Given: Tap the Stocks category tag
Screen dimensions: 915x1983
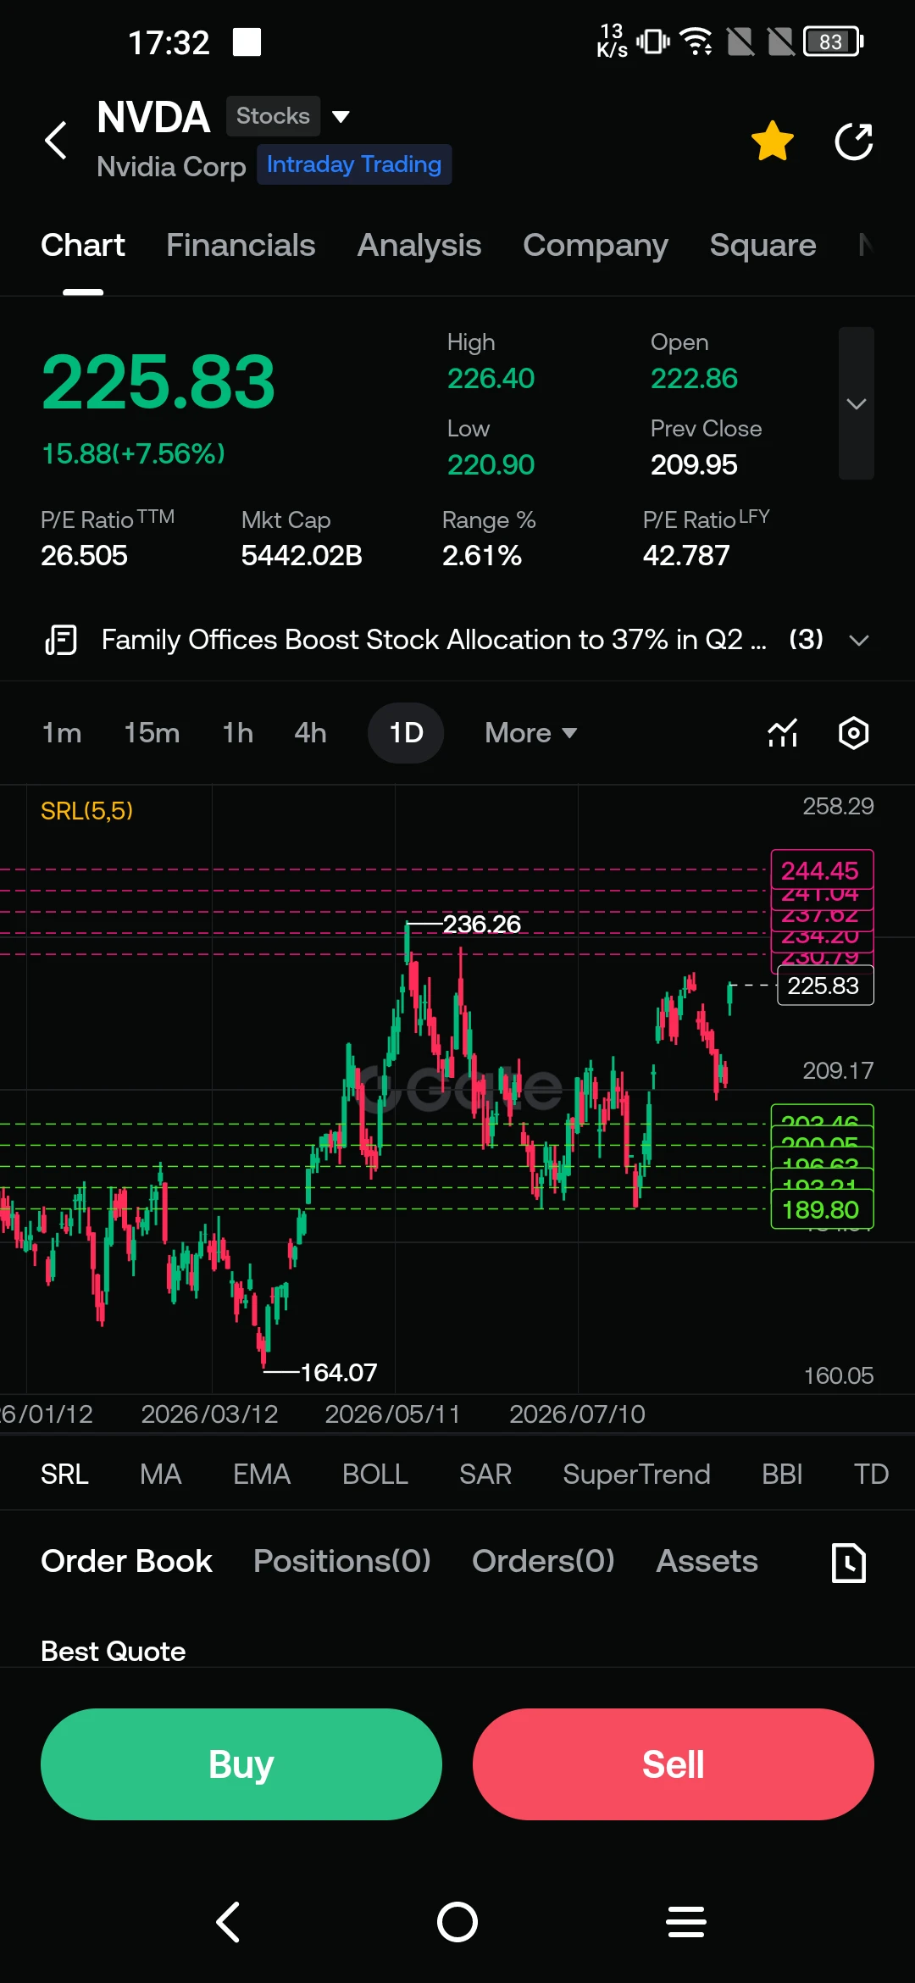Looking at the screenshot, I should (x=273, y=116).
